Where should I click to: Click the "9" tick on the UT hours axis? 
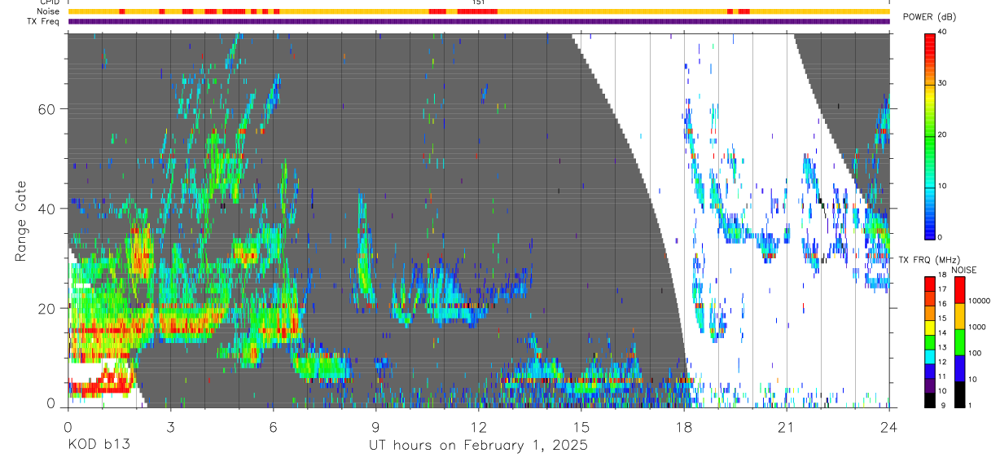tap(375, 426)
